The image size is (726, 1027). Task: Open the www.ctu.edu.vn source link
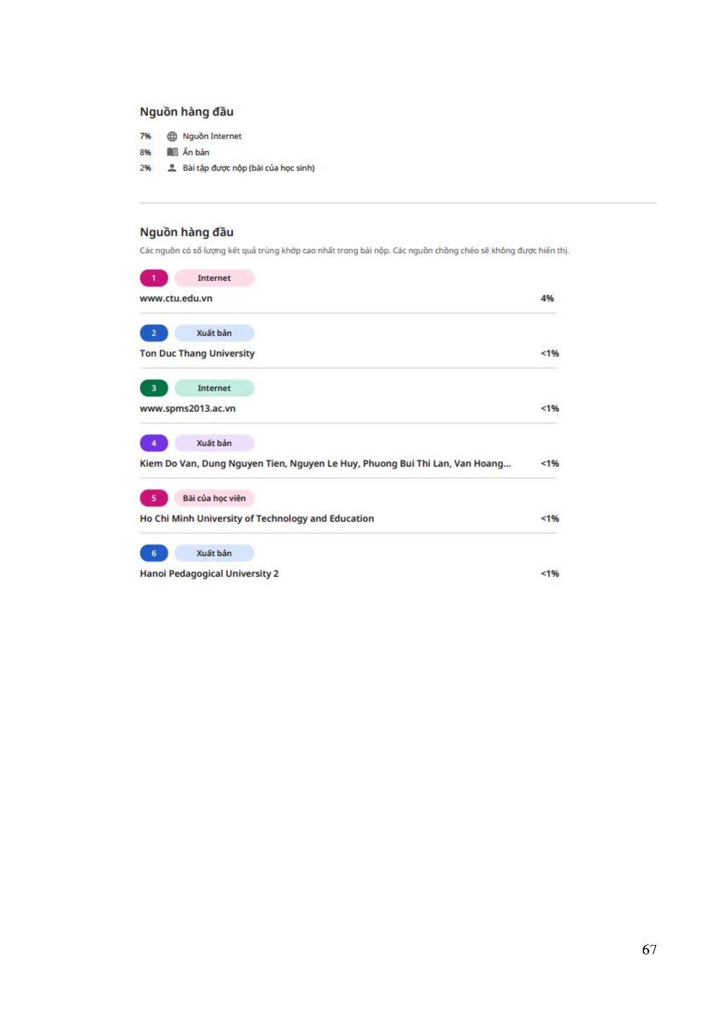176,299
